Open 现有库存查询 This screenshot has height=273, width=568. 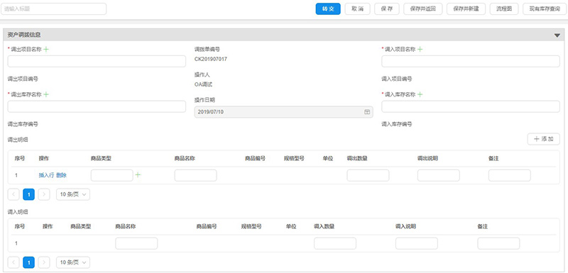(x=545, y=9)
